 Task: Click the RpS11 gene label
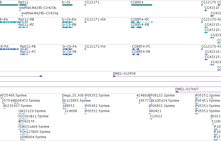23,2
